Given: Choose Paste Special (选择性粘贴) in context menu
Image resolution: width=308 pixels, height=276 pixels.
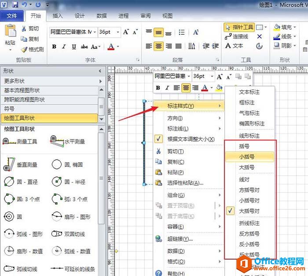Looking at the screenshot, I should click(x=189, y=183).
